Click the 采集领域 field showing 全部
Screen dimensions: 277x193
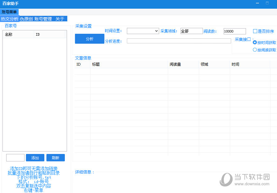[x=191, y=31]
